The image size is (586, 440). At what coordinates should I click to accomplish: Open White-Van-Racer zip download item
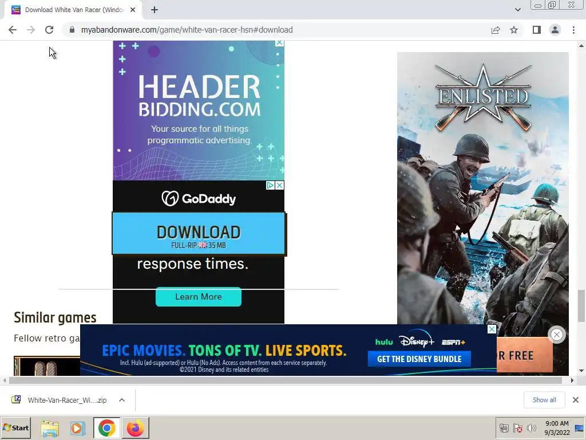[60, 400]
